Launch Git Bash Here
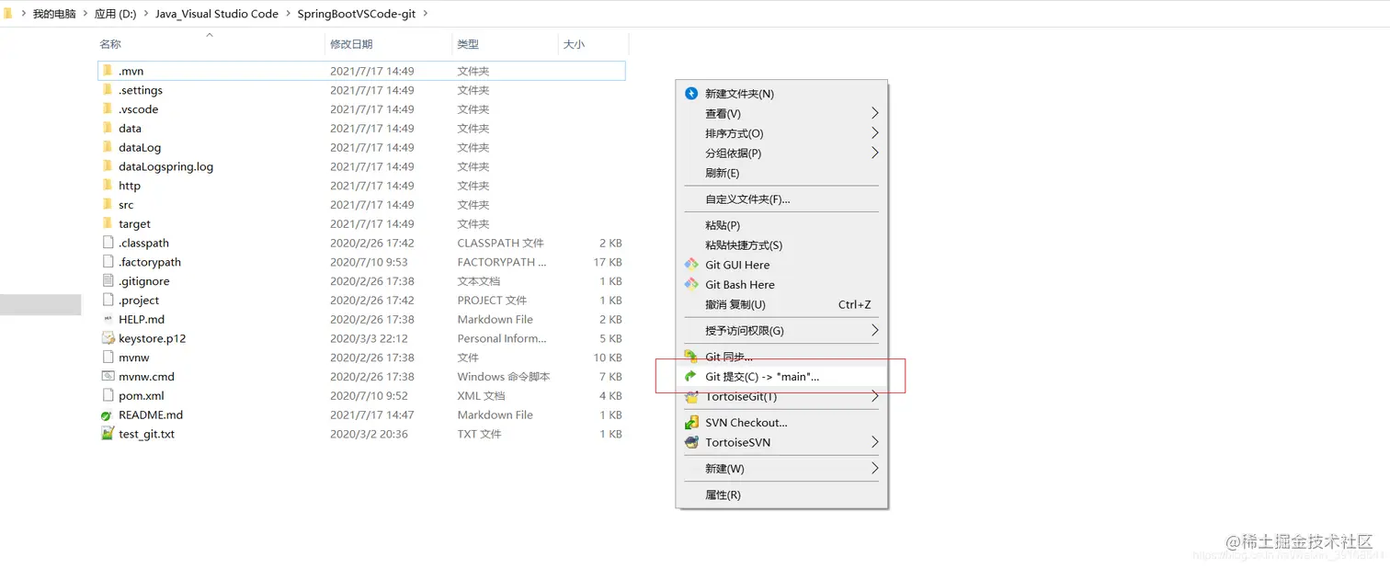The height and width of the screenshot is (568, 1390). 740,284
